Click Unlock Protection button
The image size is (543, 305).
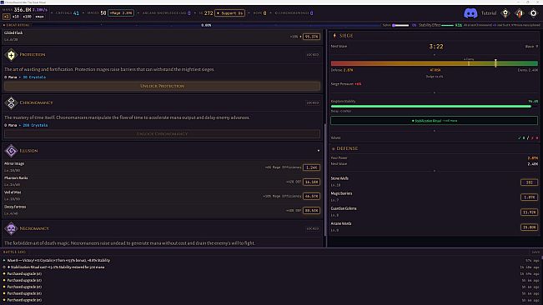point(162,86)
